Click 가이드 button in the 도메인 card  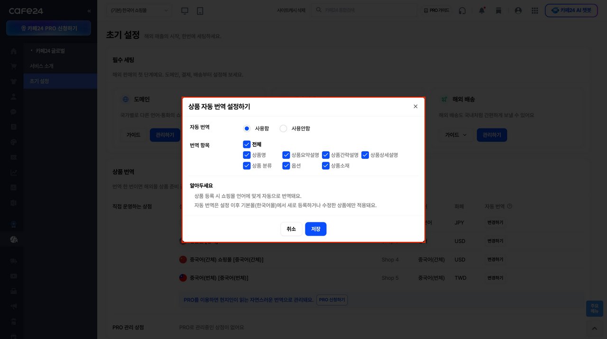tap(133, 135)
